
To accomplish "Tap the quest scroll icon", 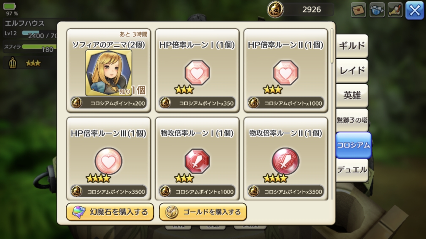I will tap(395, 10).
